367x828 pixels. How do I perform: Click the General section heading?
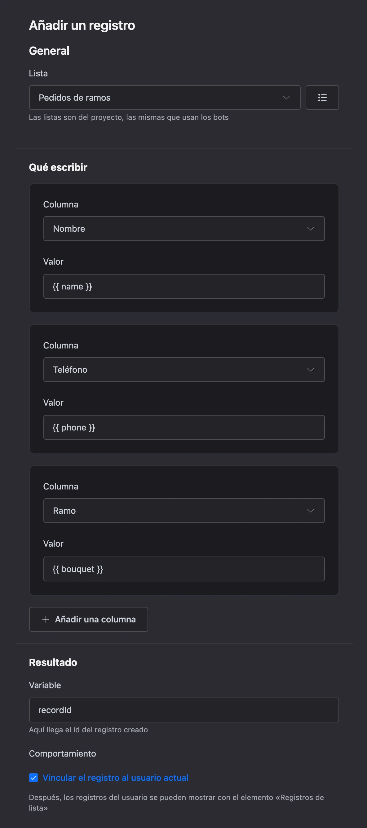pyautogui.click(x=49, y=51)
